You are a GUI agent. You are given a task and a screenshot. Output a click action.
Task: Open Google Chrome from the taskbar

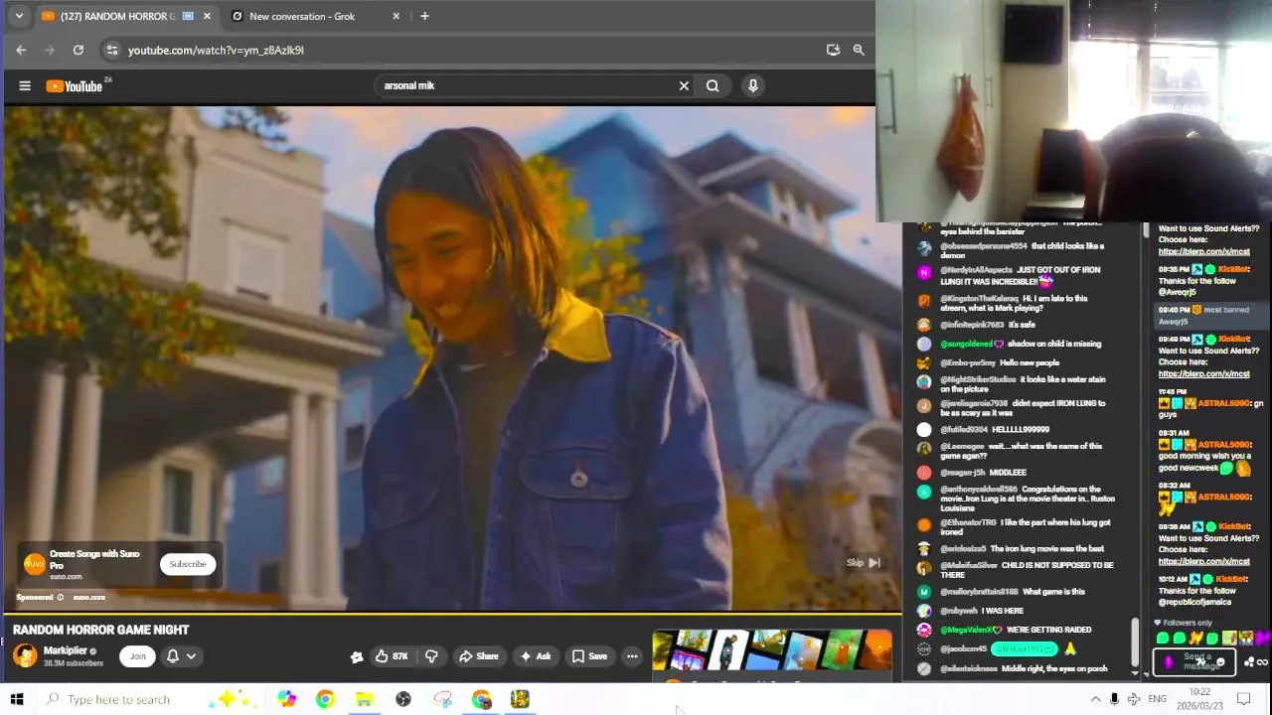coord(325,699)
